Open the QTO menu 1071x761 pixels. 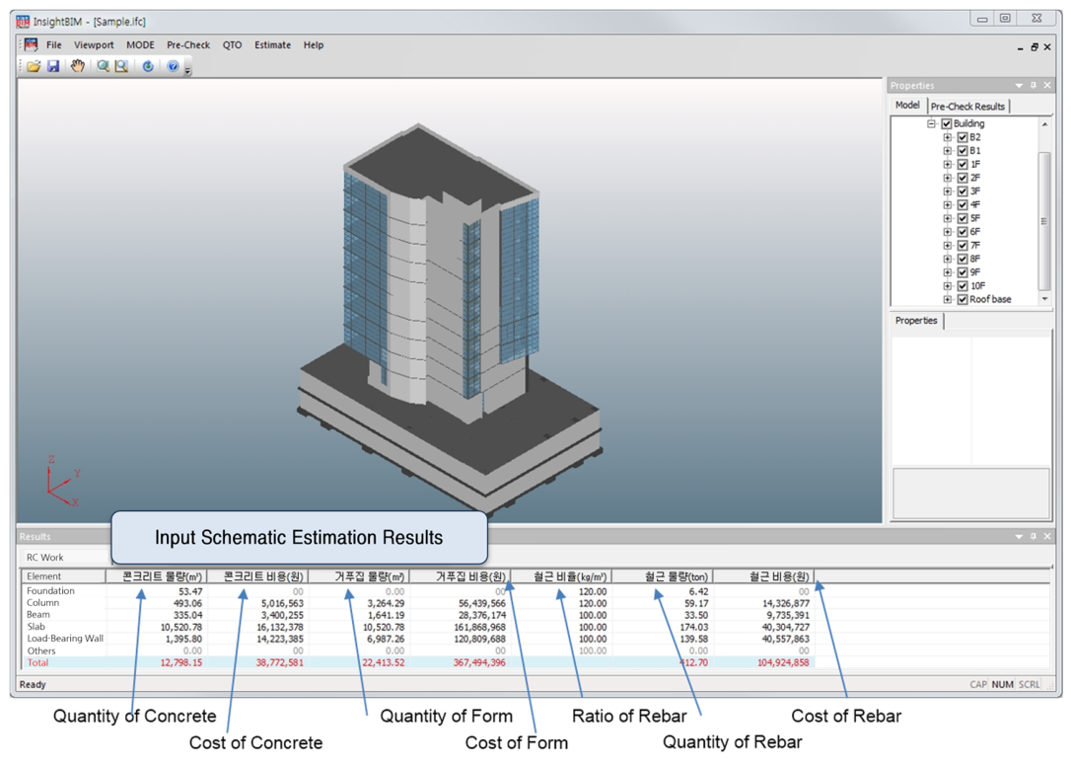coord(232,45)
